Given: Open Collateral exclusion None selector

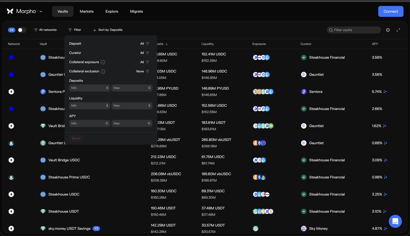Looking at the screenshot, I should click(143, 71).
